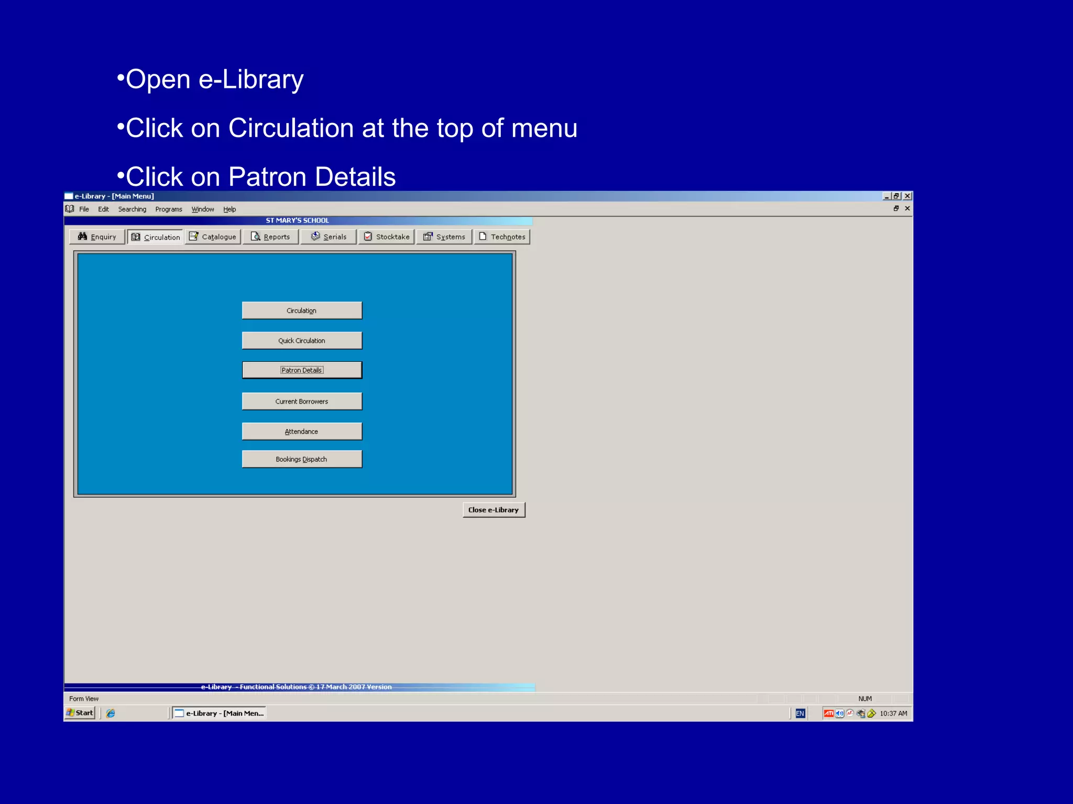Click the ST MARY'S SCHOOL header
This screenshot has width=1073, height=804.
point(298,220)
